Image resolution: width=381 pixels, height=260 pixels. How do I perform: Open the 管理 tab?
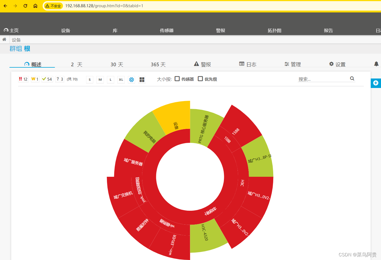292,64
